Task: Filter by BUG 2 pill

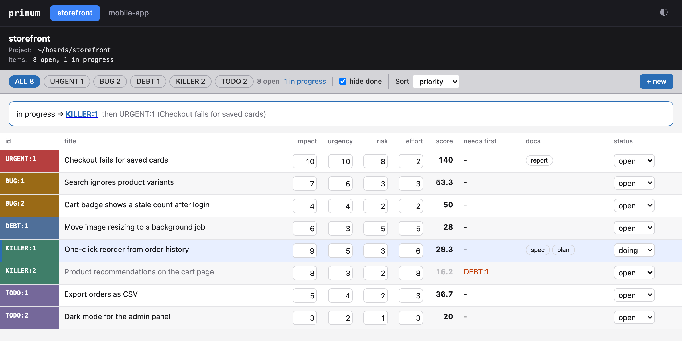Action: coord(110,81)
